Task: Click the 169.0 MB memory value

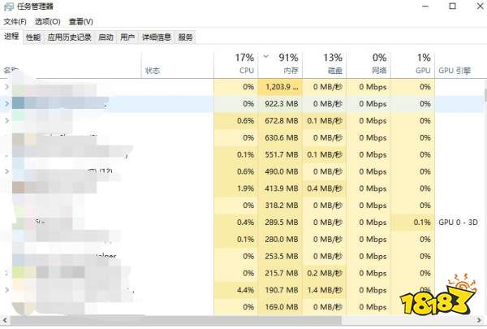Action: pos(282,307)
